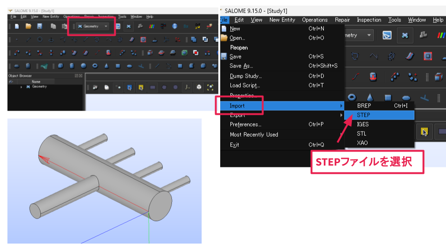446x251 pixels.
Task: Click Save As in File menu
Action: (242, 66)
